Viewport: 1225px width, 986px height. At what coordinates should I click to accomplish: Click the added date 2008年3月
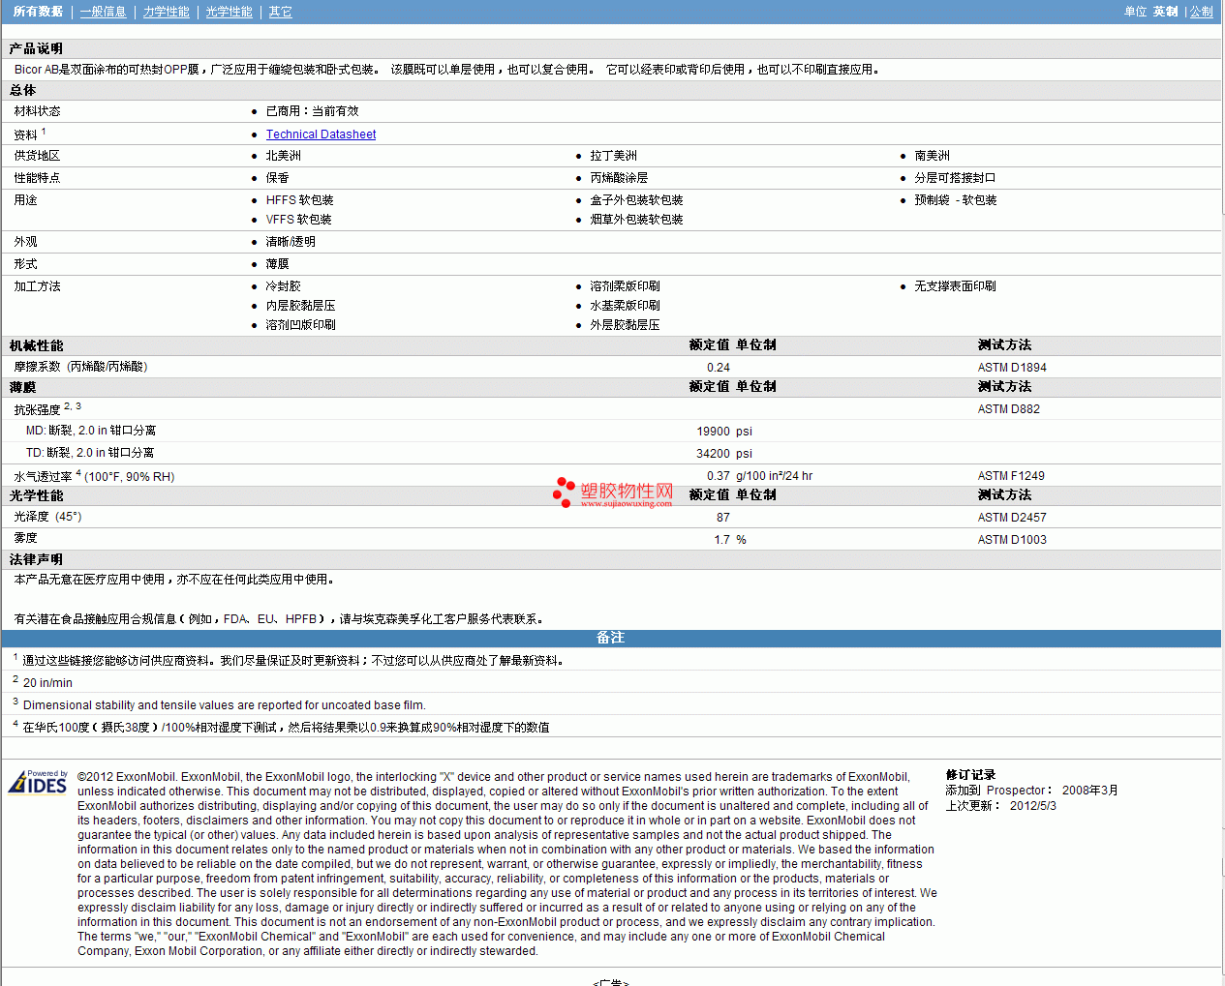click(x=1090, y=791)
